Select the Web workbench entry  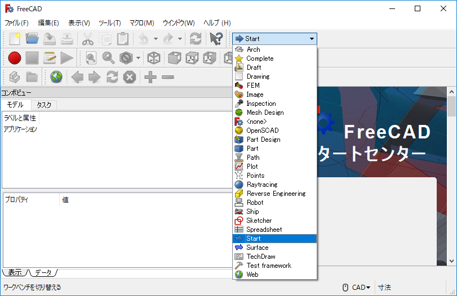pos(274,275)
